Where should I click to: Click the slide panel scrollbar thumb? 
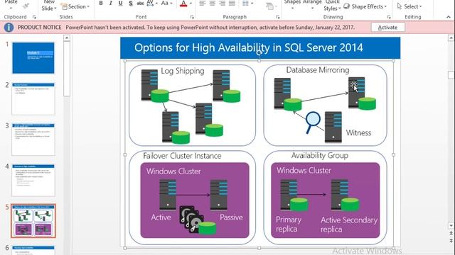click(x=67, y=69)
